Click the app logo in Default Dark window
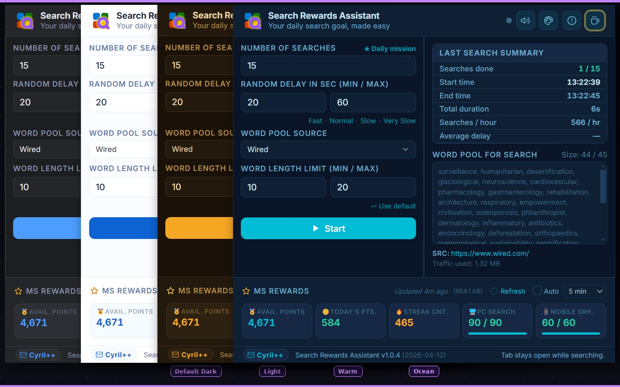The height and width of the screenshot is (387, 620). pyautogui.click(x=25, y=21)
